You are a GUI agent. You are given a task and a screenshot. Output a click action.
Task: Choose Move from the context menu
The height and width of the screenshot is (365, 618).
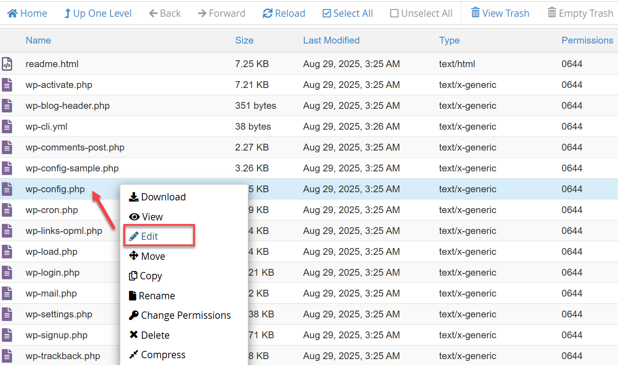coord(147,256)
